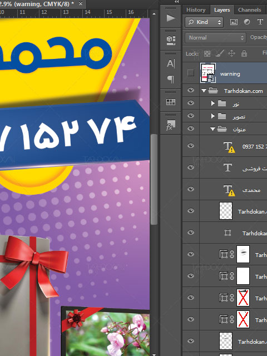Switch to the Layers tab
Viewport: 267px width, 356px height.
click(222, 10)
